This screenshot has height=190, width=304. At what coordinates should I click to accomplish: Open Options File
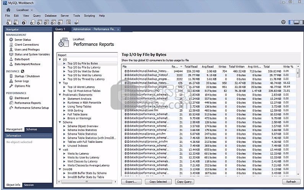(x=22, y=86)
